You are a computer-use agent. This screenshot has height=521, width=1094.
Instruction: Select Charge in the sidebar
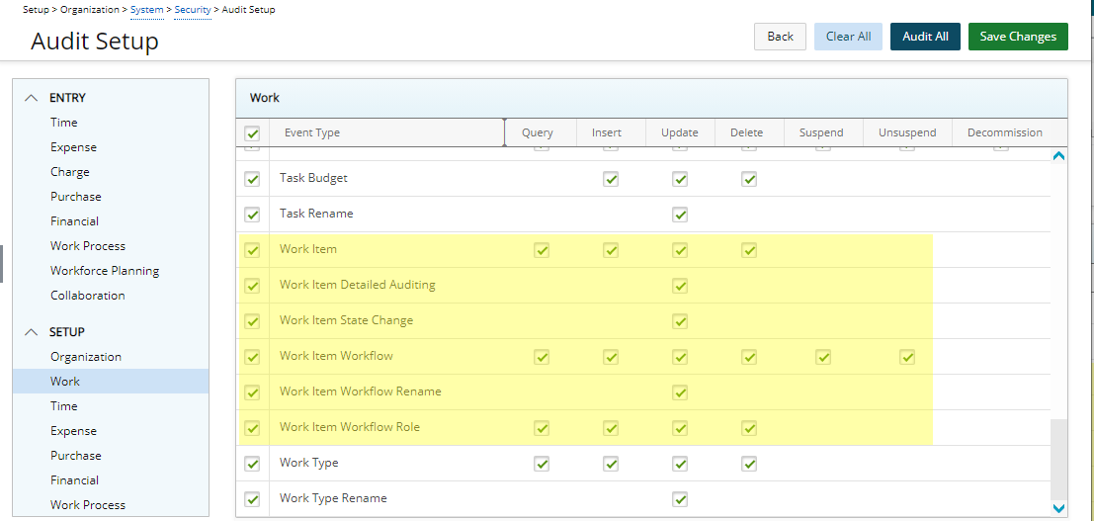(x=70, y=172)
